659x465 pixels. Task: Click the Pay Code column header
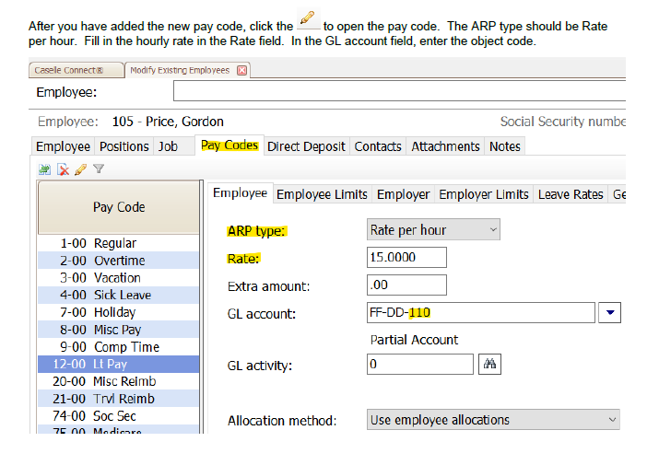click(119, 207)
